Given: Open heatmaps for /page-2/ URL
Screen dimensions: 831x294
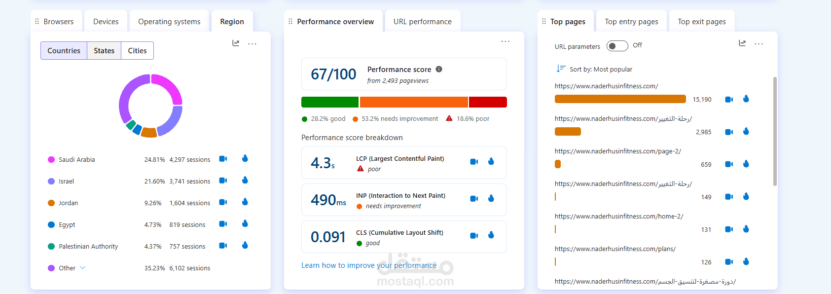Looking at the screenshot, I should [x=746, y=164].
